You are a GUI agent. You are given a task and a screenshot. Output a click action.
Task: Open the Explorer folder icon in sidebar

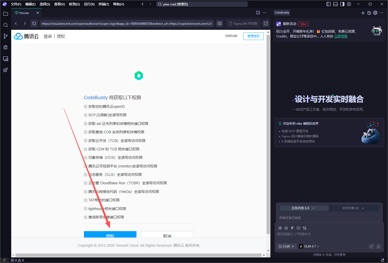tap(6, 14)
